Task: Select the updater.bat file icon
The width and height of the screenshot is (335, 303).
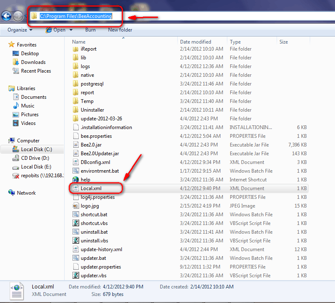Action: pos(76,258)
